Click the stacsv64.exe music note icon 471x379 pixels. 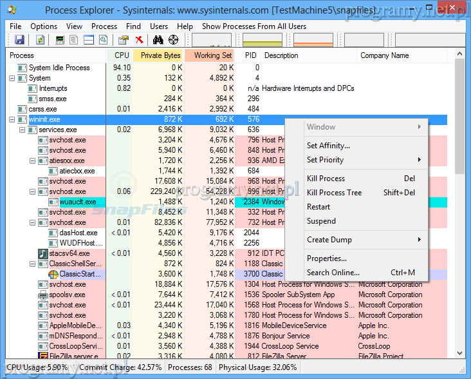[x=43, y=253]
